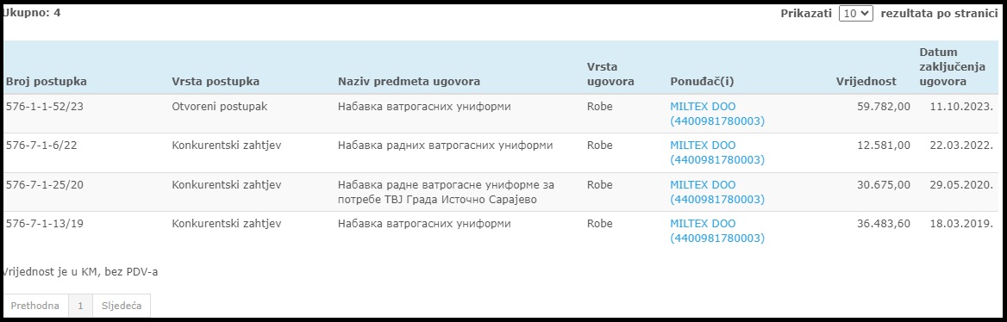
Task: Sort by Naziv predmeta ugovora header
Action: (x=409, y=82)
